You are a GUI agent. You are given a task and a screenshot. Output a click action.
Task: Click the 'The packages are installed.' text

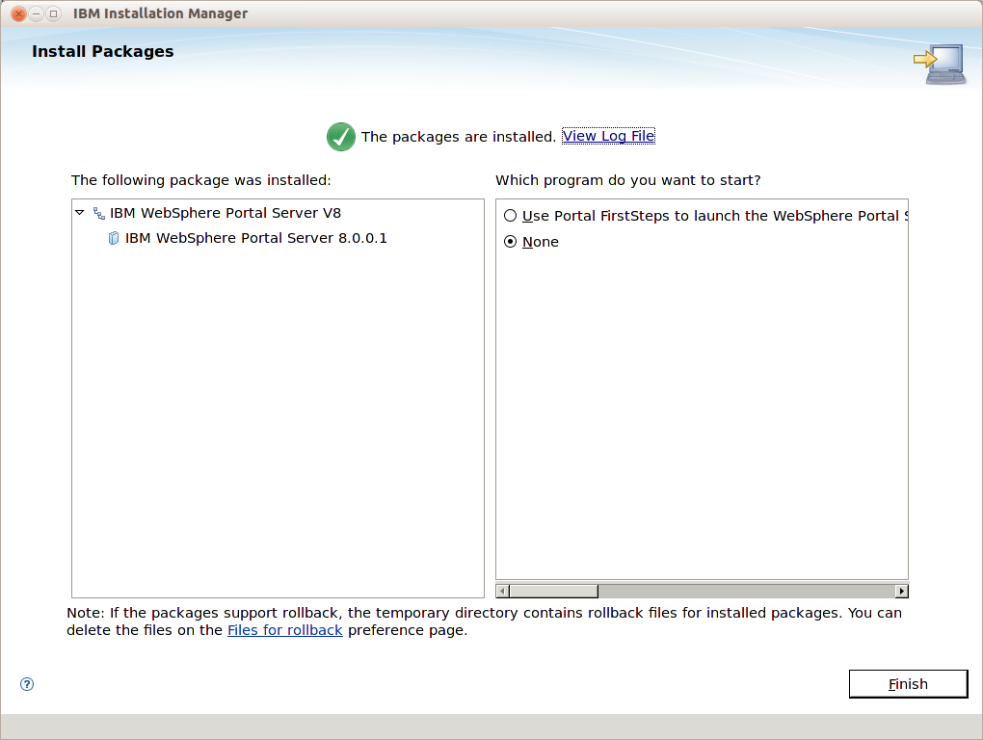pos(459,137)
